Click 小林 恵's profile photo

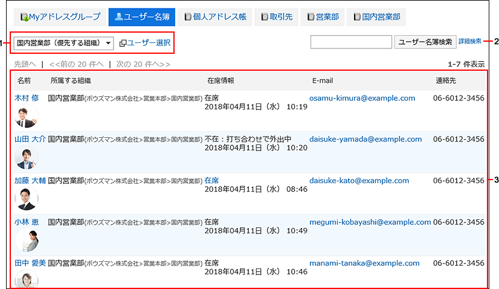click(27, 240)
